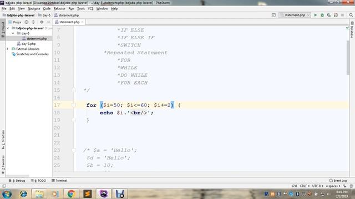Open the Windows Start button
Screen dimensions: 355x199
coord(7,194)
